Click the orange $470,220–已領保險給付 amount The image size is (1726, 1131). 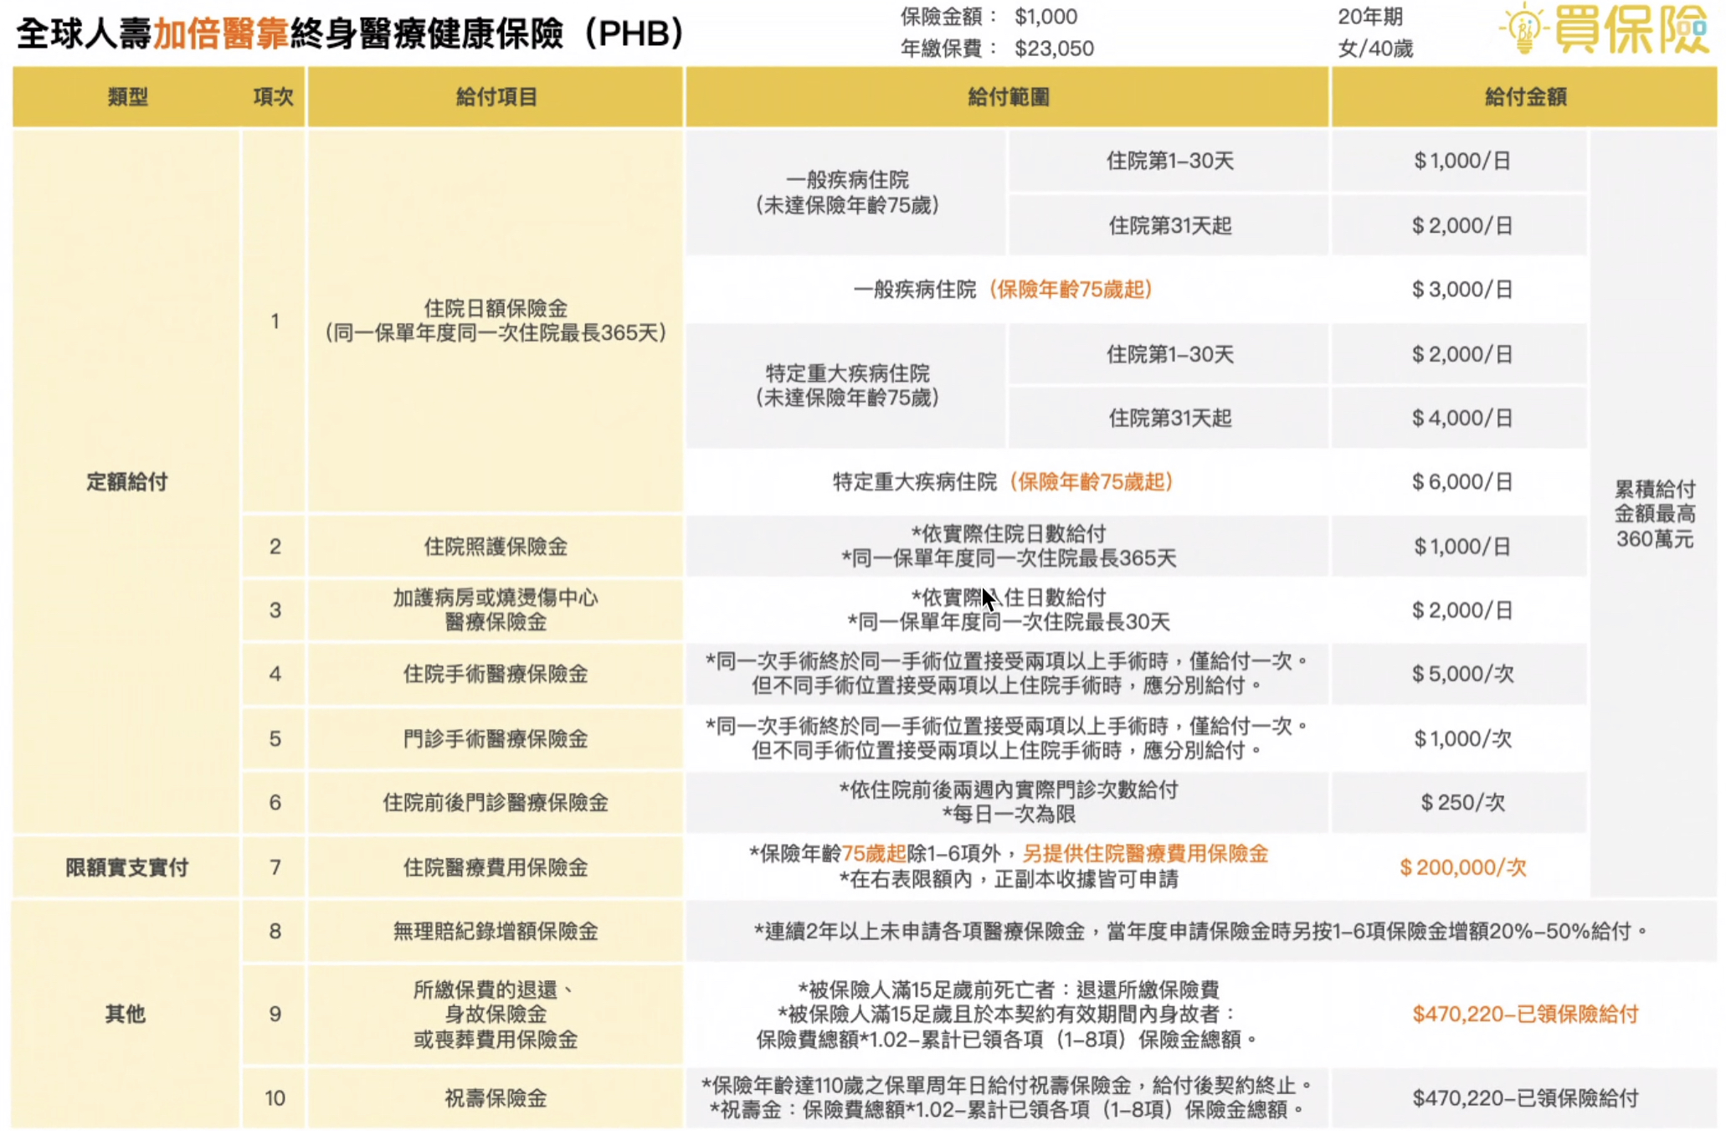(1525, 1015)
